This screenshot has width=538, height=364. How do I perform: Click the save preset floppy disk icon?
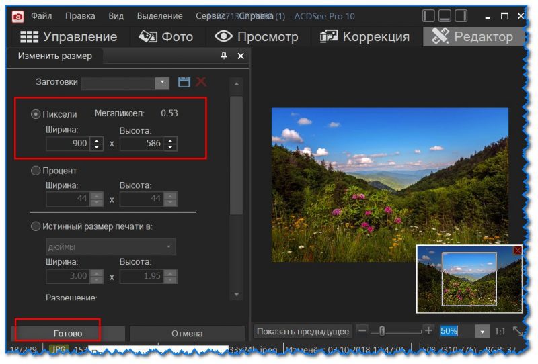pos(184,82)
